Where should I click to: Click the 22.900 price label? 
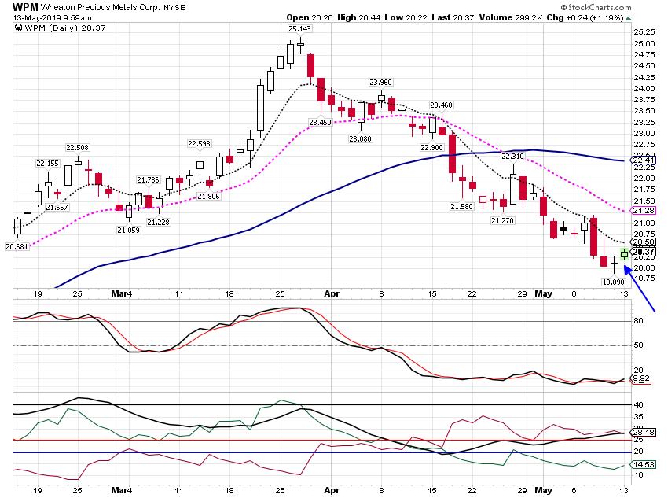tap(431, 148)
